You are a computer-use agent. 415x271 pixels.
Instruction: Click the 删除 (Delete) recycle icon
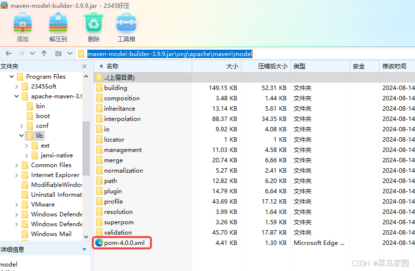(x=94, y=23)
